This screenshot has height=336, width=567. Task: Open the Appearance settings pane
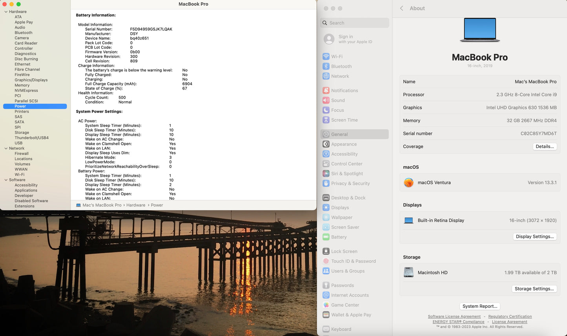[x=344, y=144]
